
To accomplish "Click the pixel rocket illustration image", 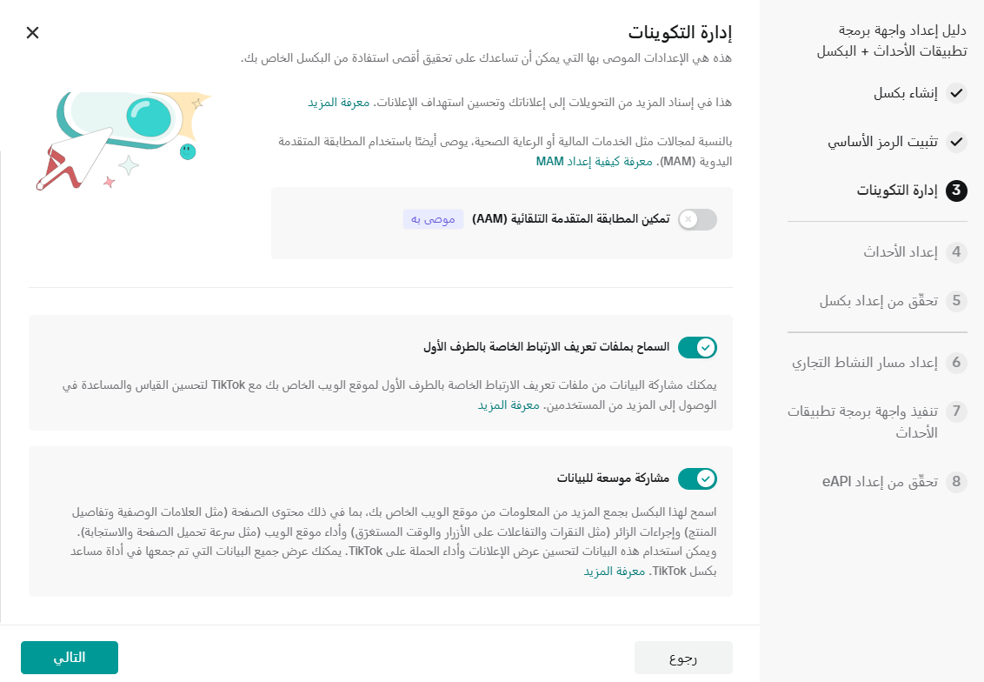I will (x=126, y=139).
